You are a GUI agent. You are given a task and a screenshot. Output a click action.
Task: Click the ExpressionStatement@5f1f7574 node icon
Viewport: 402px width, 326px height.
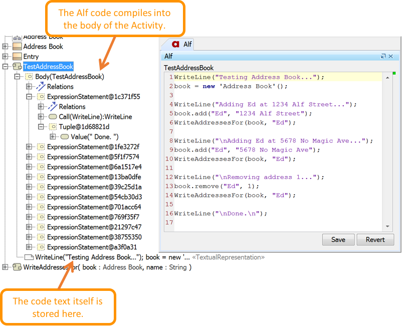click(x=41, y=156)
